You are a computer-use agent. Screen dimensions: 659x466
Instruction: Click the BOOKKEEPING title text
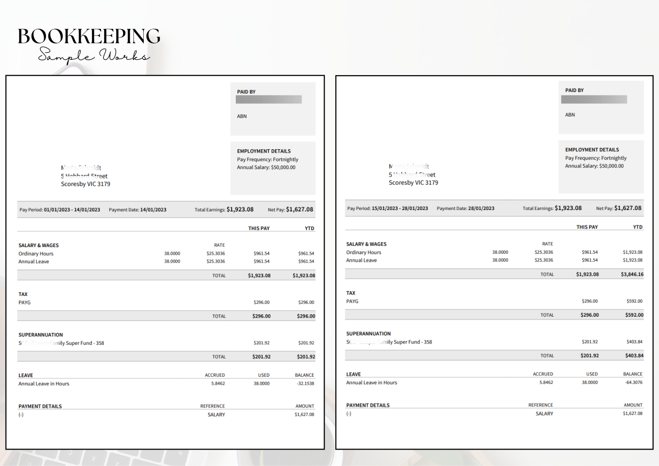(89, 36)
